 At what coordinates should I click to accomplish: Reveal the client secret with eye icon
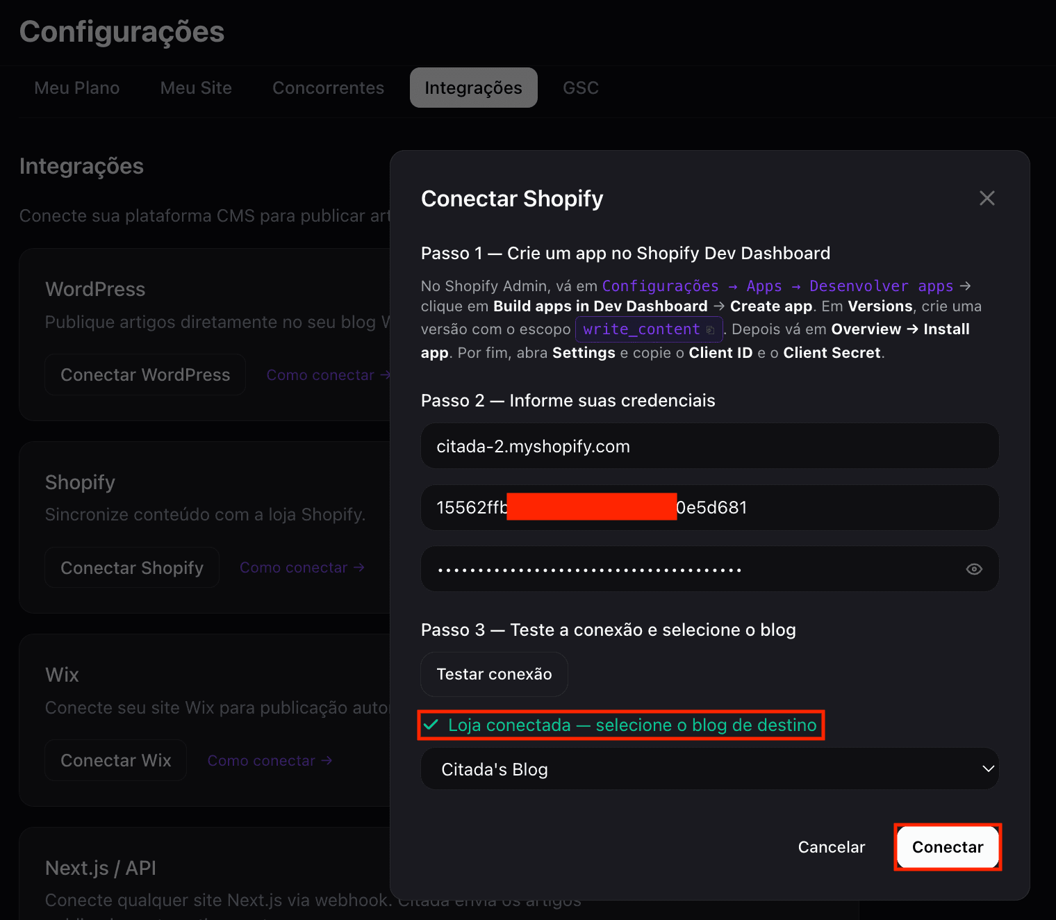click(974, 569)
